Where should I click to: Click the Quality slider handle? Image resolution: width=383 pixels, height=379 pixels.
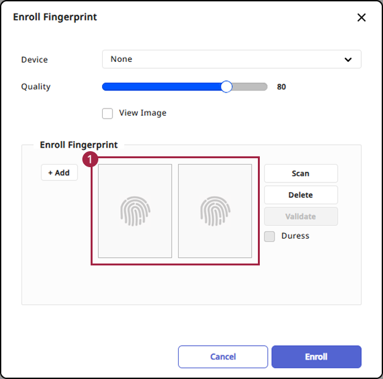(227, 87)
